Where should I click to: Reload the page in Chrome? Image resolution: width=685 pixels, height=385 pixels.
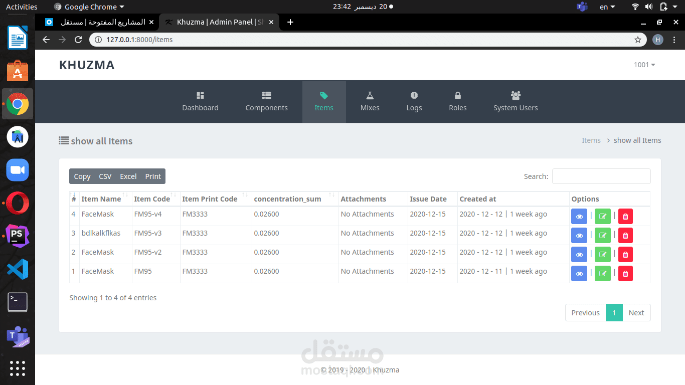click(78, 40)
